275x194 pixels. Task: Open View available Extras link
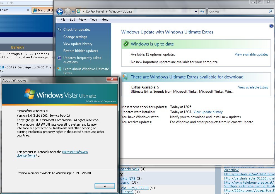click(x=253, y=87)
